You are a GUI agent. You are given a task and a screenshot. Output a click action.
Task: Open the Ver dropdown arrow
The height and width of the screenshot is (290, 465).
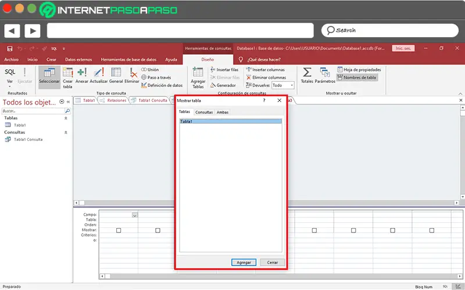10,86
